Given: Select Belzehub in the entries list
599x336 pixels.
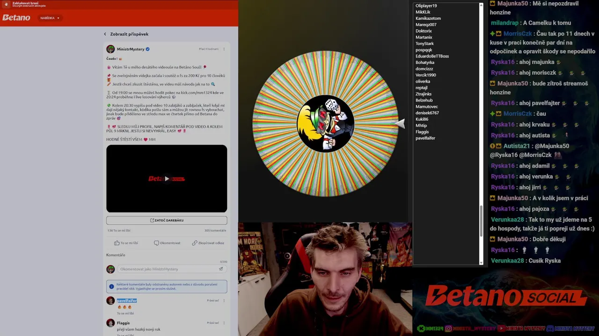Looking at the screenshot, I should click(x=424, y=100).
